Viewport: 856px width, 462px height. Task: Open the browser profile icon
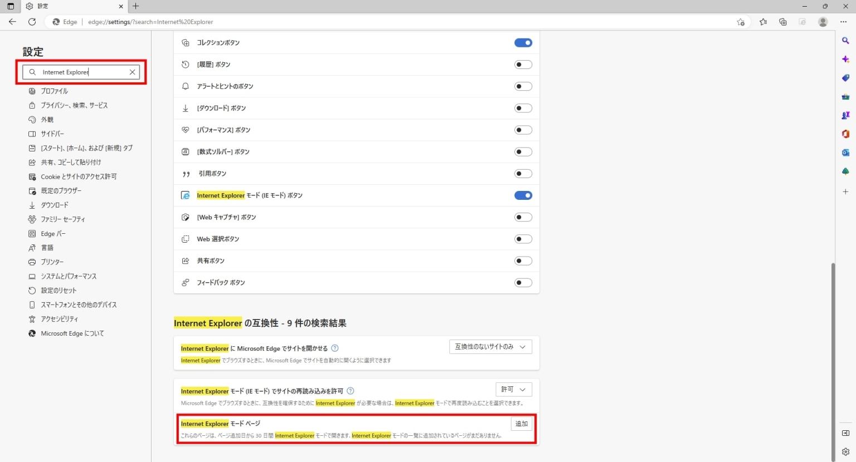tap(823, 22)
